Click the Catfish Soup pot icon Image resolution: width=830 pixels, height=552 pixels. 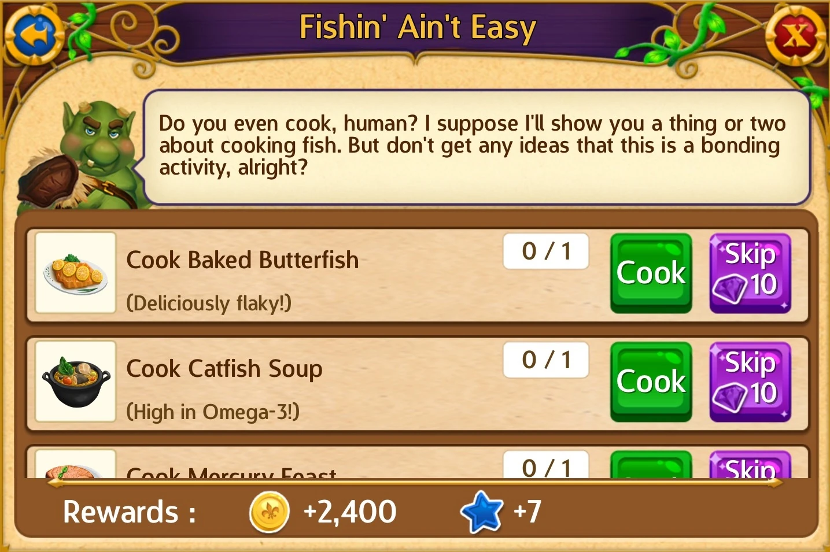(76, 381)
